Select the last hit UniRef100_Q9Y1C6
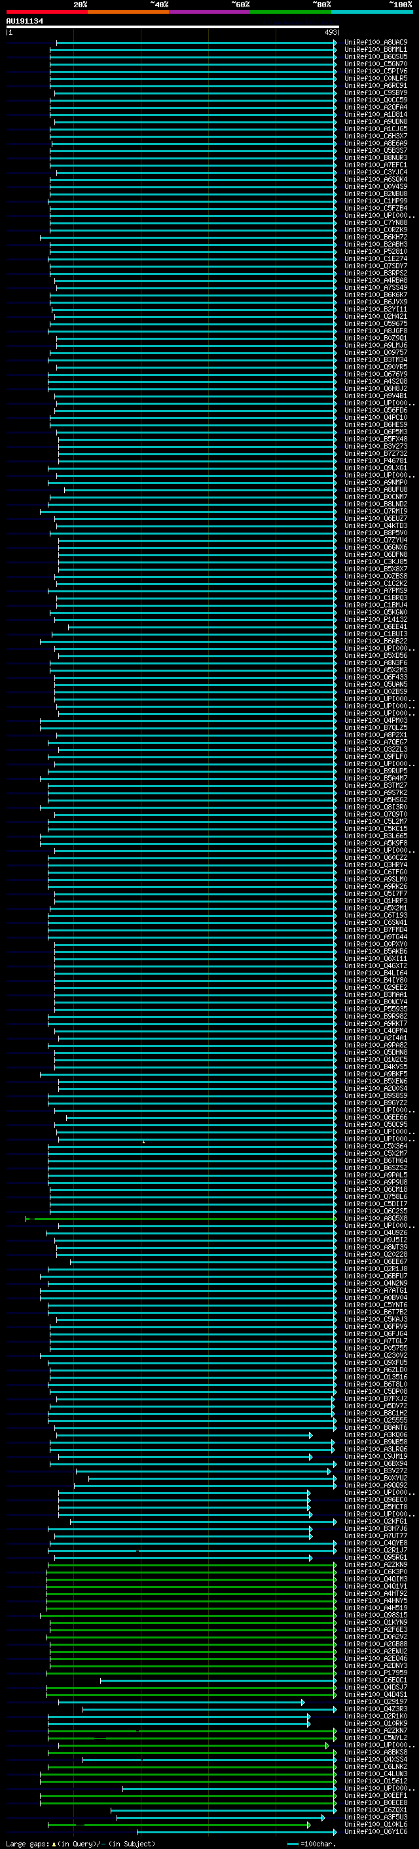The image size is (419, 1849). (x=376, y=1831)
